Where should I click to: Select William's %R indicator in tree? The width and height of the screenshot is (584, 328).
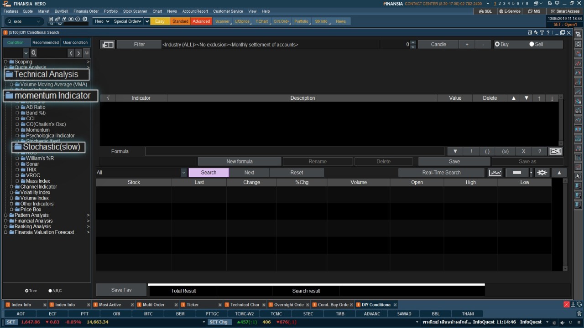pos(40,159)
